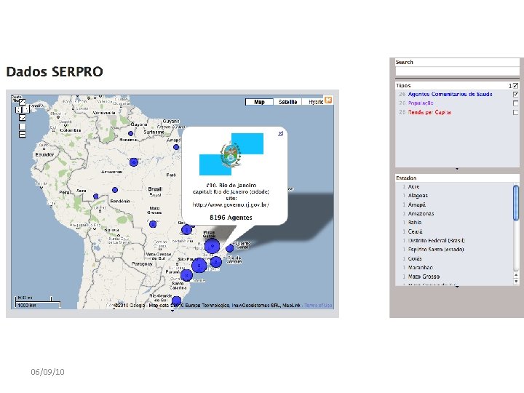Switch to the Map view tab
This screenshot has height=393, width=524.
(x=259, y=102)
